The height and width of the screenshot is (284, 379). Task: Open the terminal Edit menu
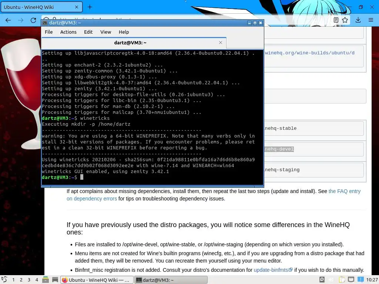pyautogui.click(x=88, y=32)
